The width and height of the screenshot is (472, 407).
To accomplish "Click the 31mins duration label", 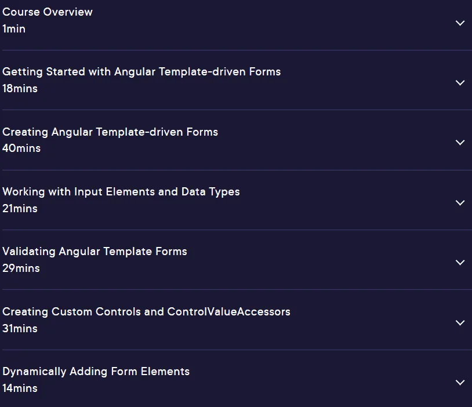I will point(20,328).
